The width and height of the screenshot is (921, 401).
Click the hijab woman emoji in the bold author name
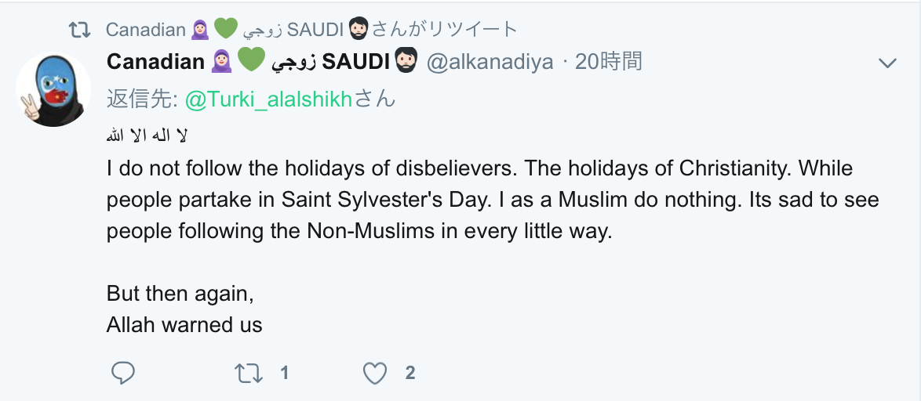221,60
